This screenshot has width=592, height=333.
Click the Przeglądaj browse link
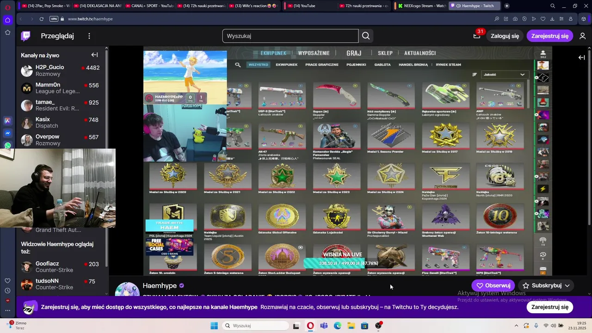[x=57, y=36]
